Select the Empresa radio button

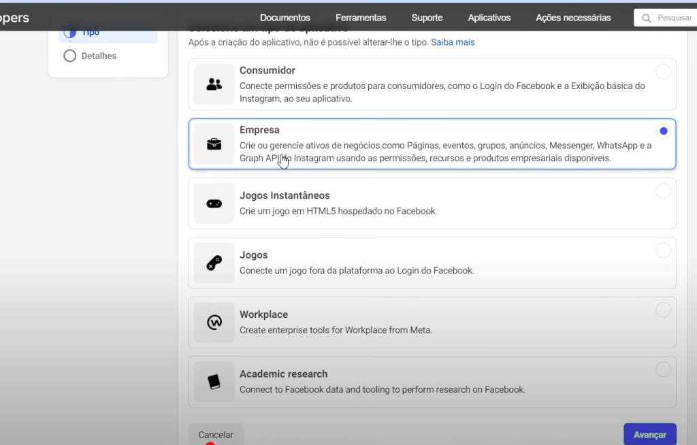pyautogui.click(x=663, y=131)
